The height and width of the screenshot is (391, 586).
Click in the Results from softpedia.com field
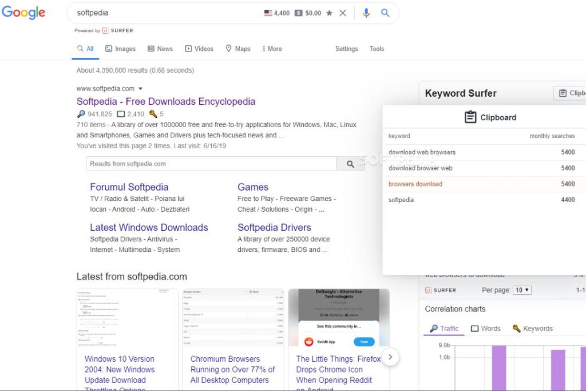coord(211,164)
